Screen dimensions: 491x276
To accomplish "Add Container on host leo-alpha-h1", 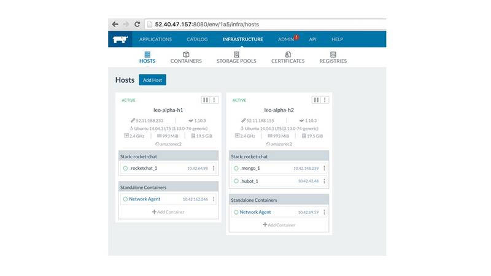I will tap(168, 212).
